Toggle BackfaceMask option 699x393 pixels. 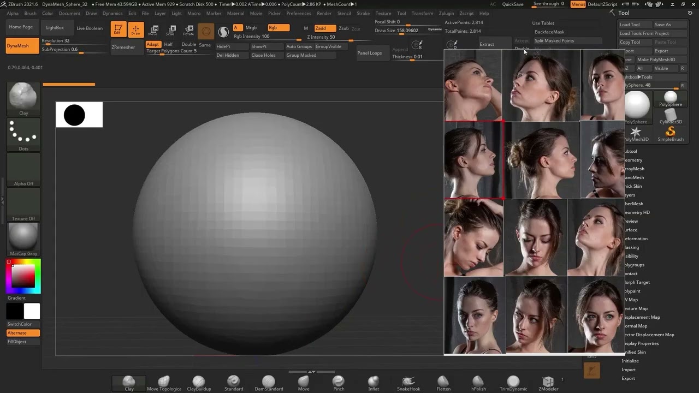[x=549, y=32]
